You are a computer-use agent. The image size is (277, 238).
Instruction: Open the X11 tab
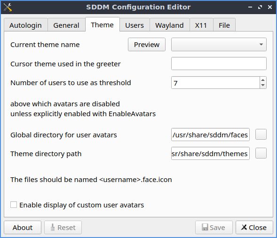201,25
